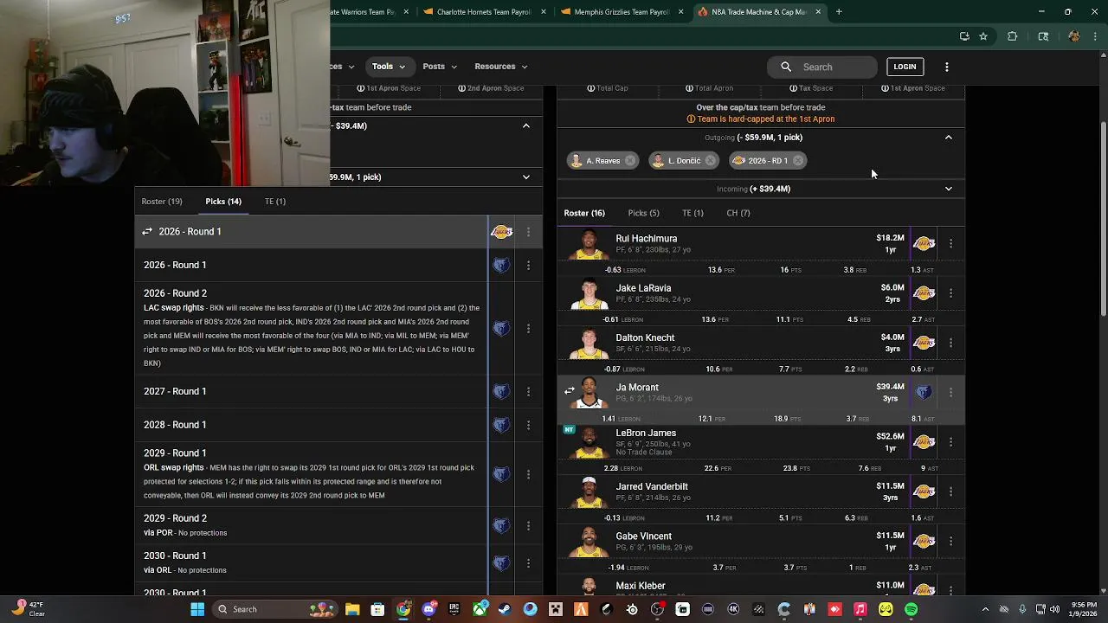Click Jarred Vanderbilt player name
The image size is (1108, 623).
point(652,486)
